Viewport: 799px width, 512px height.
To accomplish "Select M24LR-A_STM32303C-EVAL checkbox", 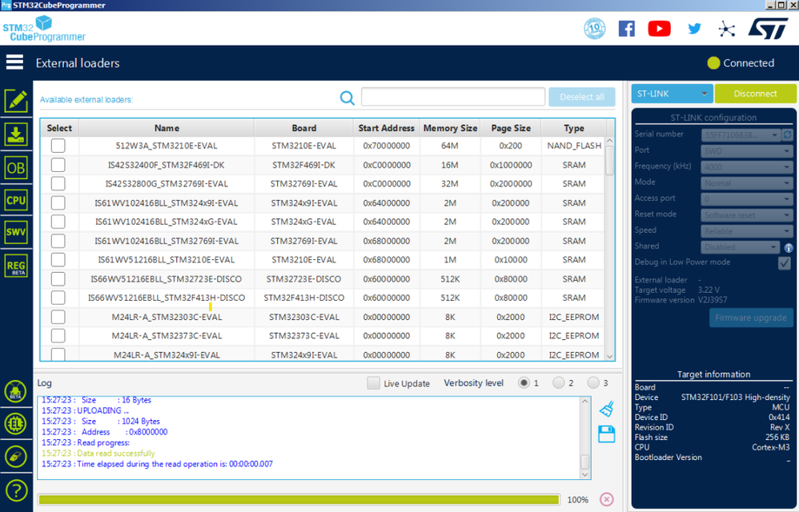I will (x=58, y=317).
